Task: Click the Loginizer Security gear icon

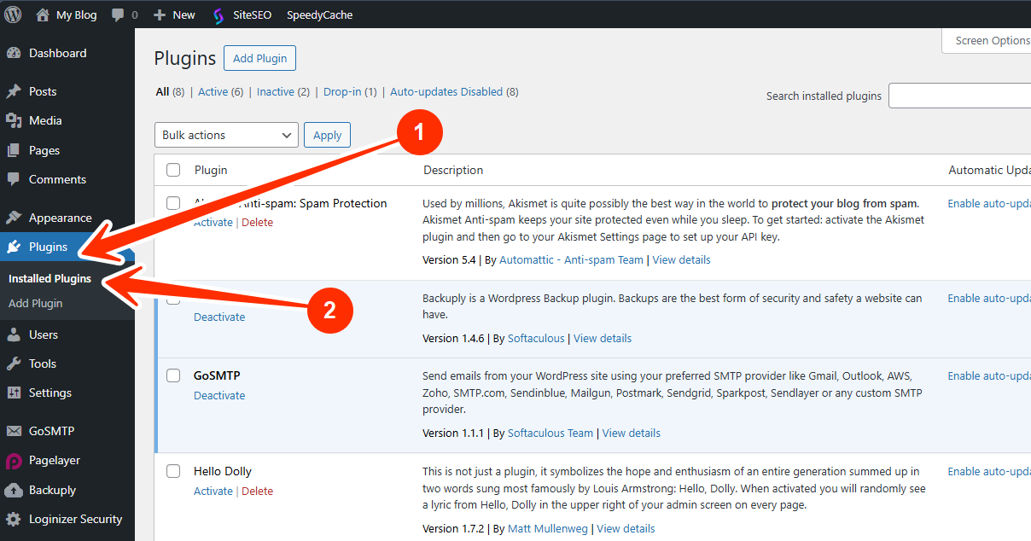Action: pos(14,519)
